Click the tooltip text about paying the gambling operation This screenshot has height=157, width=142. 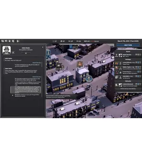[58, 97]
